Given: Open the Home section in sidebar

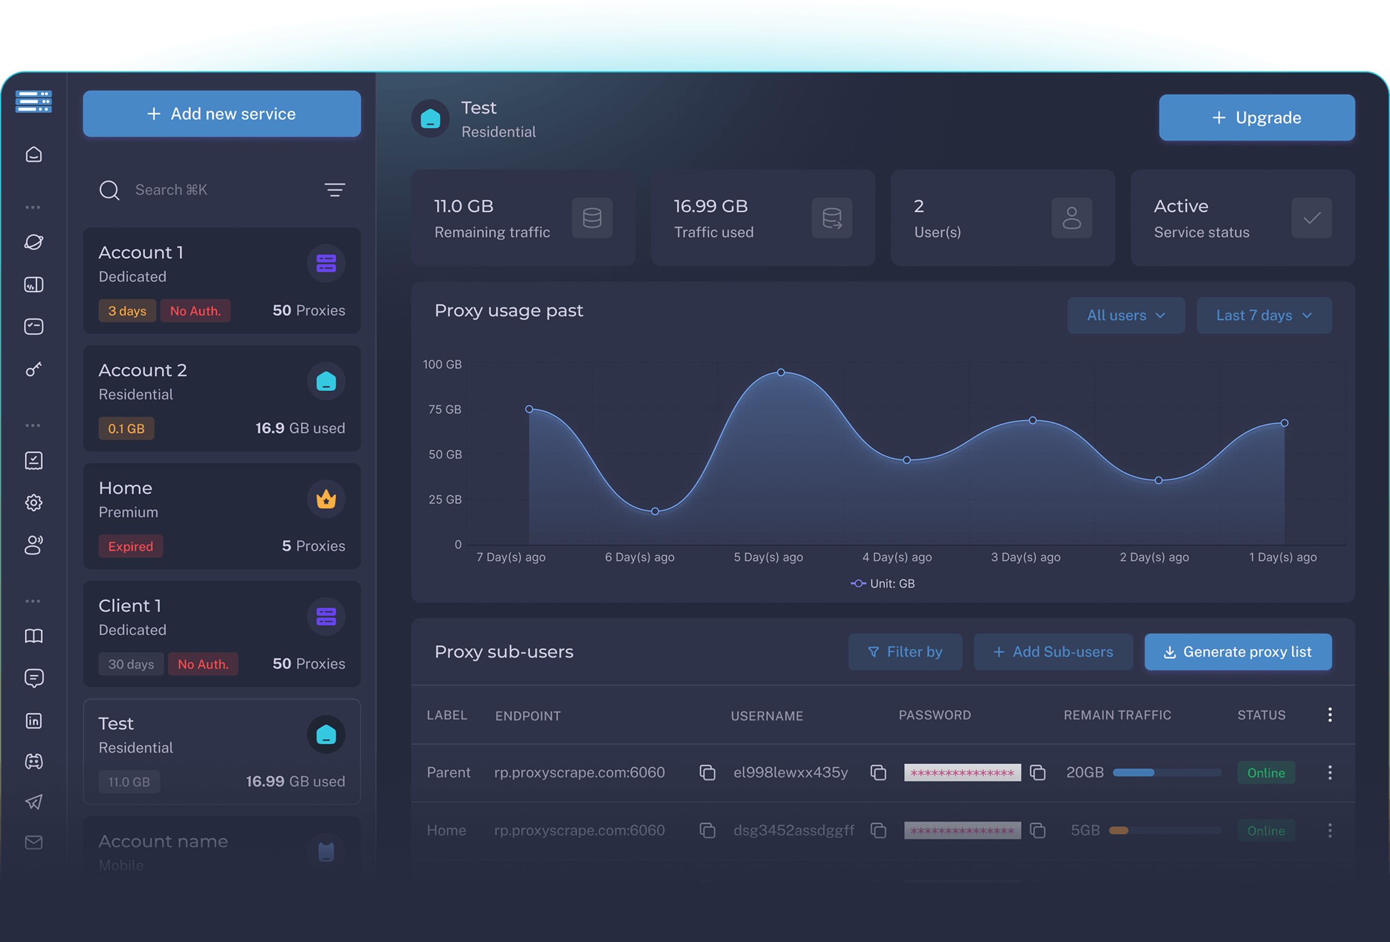Looking at the screenshot, I should click(34, 155).
